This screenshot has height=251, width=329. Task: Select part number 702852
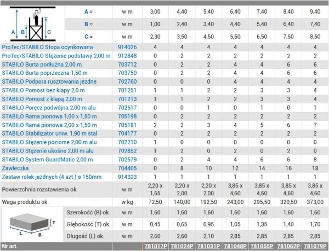click(127, 151)
